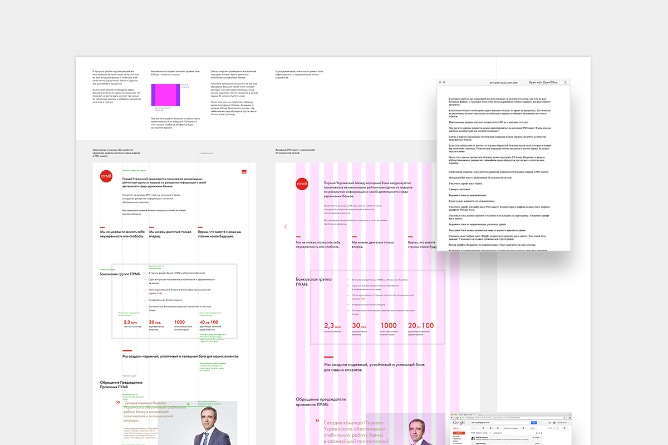
Task: Click the '2,3 млн.' figure in the pink-grid mockup
Action: point(333,326)
